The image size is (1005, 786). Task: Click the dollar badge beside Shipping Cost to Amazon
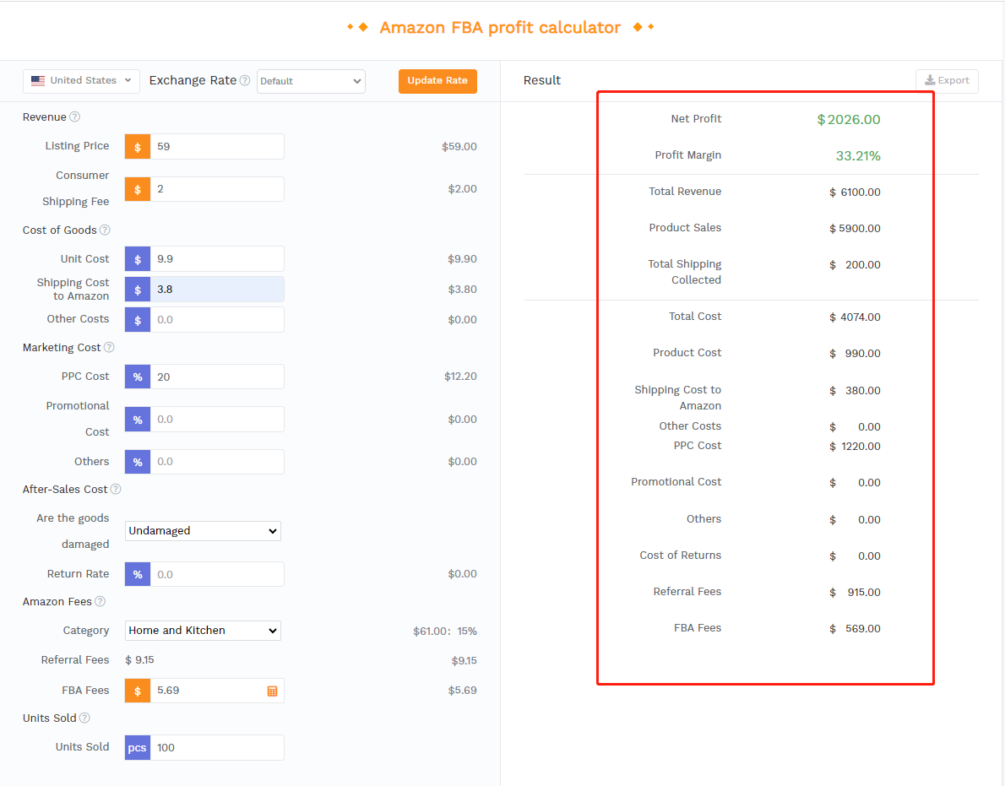click(137, 290)
